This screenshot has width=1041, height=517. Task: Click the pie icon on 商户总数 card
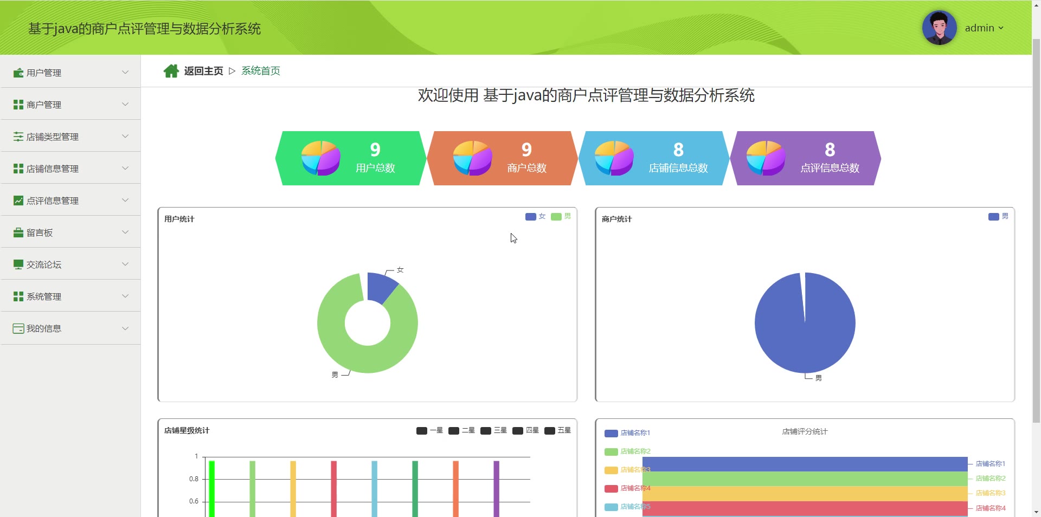472,158
